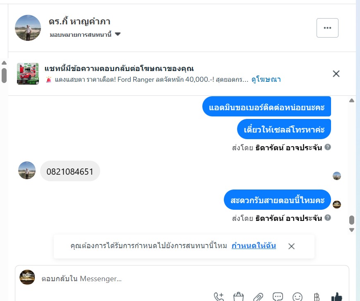Viewport: 360px width, 301px height.
Task: Open the emoji picker smiley icon
Action: click(298, 297)
